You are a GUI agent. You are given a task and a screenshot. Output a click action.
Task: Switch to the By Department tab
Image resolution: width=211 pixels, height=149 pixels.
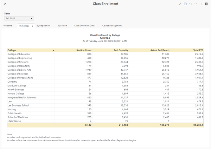click(44, 26)
